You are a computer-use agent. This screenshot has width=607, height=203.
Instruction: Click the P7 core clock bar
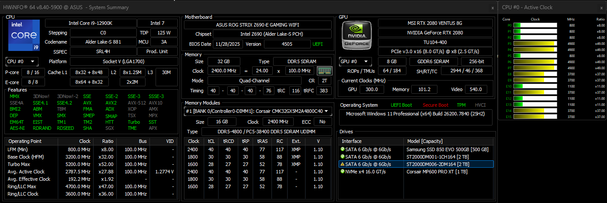(x=535, y=68)
